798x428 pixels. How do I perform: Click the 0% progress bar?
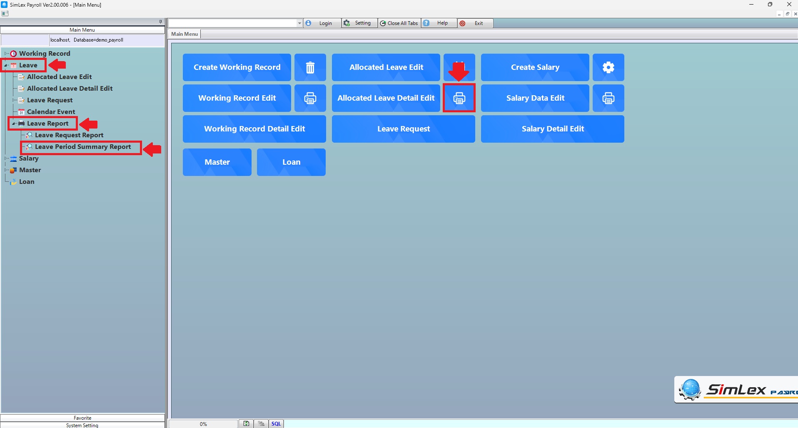pyautogui.click(x=203, y=424)
